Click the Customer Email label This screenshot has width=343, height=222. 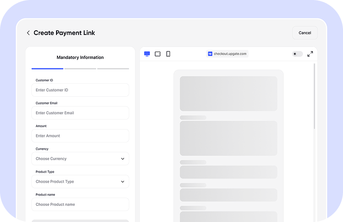point(46,103)
